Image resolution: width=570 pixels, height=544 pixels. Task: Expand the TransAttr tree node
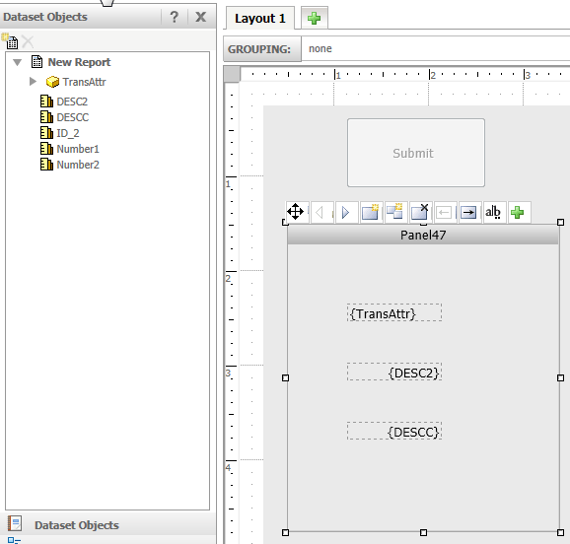coord(34,82)
